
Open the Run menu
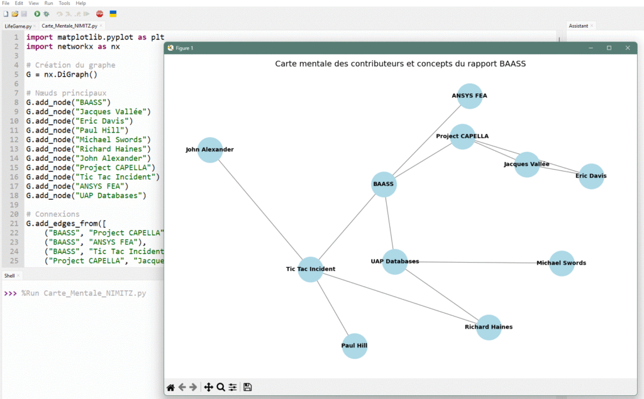[48, 3]
